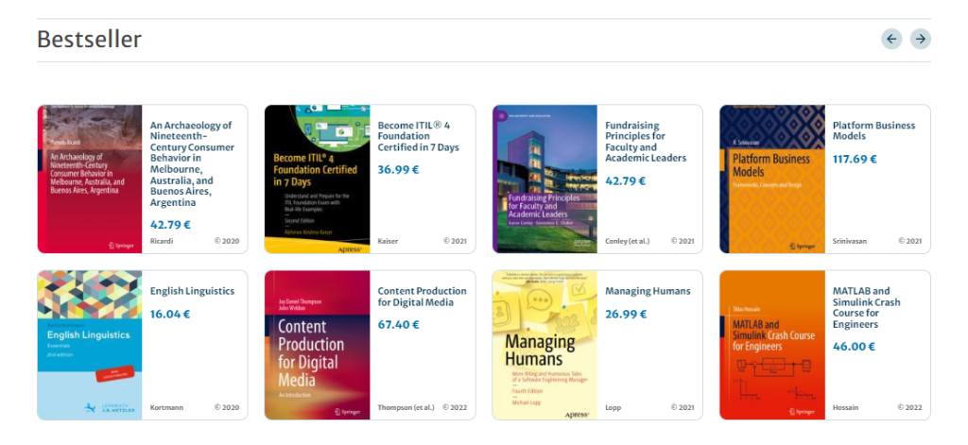The width and height of the screenshot is (968, 445).
Task: Open Fundraising Principles for Faculty cover image
Action: pyautogui.click(x=544, y=179)
